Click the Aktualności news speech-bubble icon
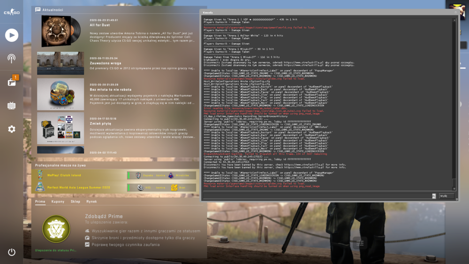The width and height of the screenshot is (469, 264). [x=38, y=9]
